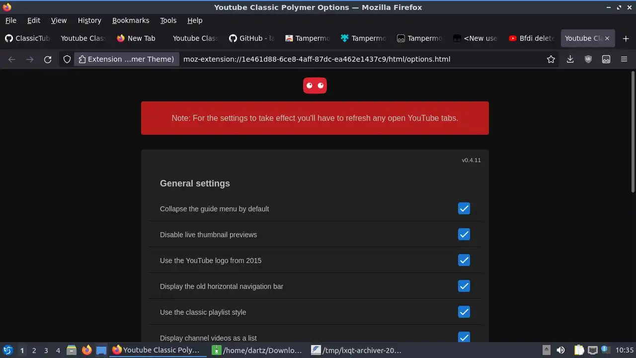636x358 pixels.
Task: Reload the current options page
Action: coord(48,59)
